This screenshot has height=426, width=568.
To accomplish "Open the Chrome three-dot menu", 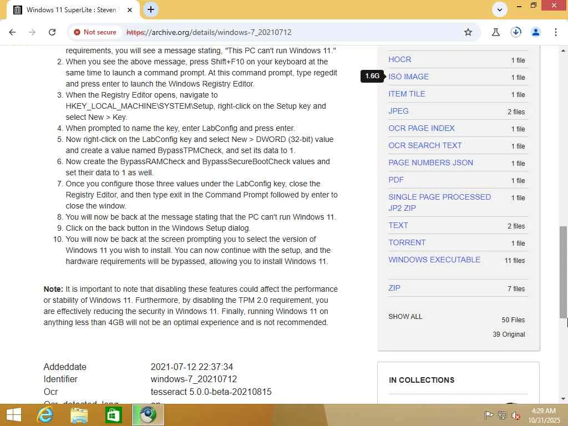I will pyautogui.click(x=556, y=32).
